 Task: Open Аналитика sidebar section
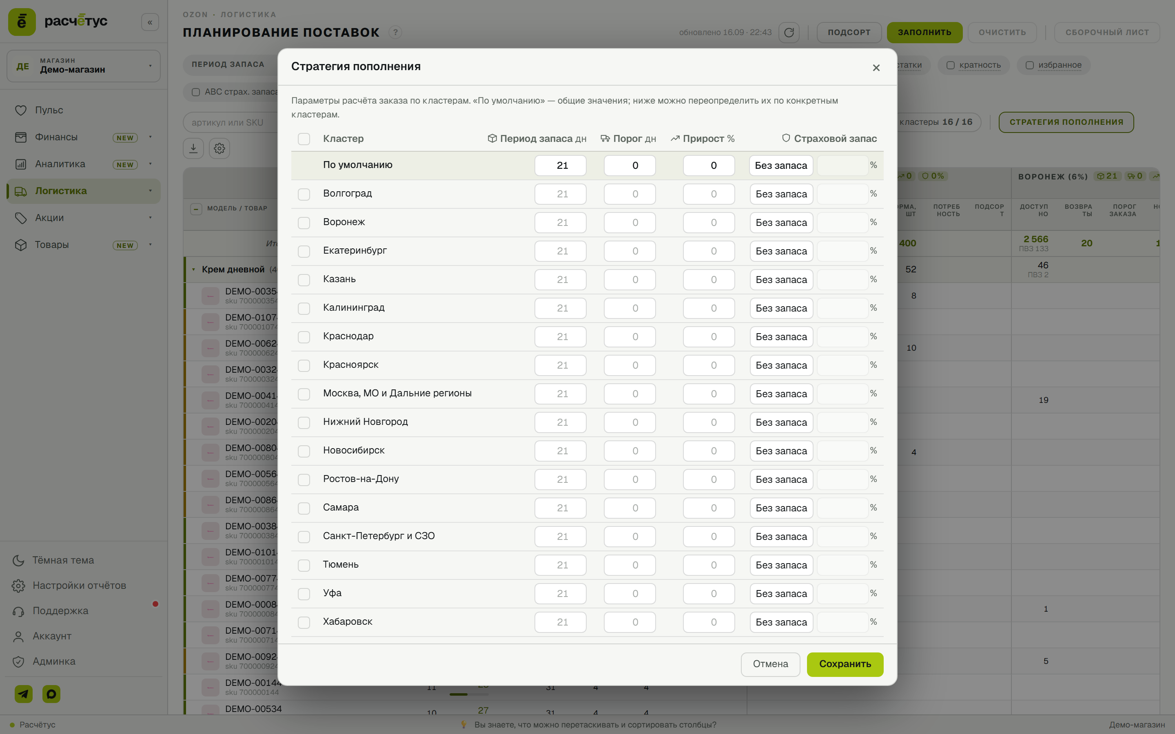[x=84, y=164]
